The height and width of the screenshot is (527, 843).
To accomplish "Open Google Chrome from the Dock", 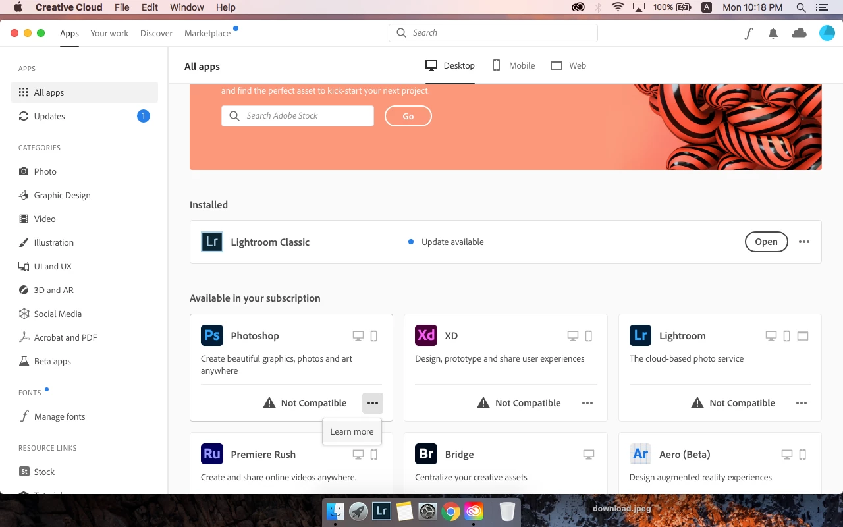I will (450, 511).
